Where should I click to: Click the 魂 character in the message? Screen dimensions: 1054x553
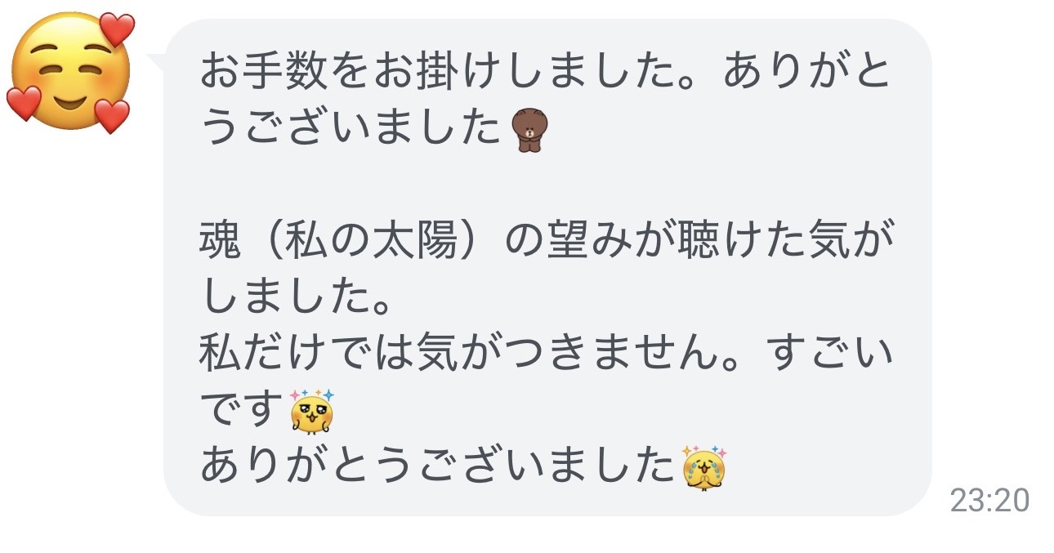219,243
